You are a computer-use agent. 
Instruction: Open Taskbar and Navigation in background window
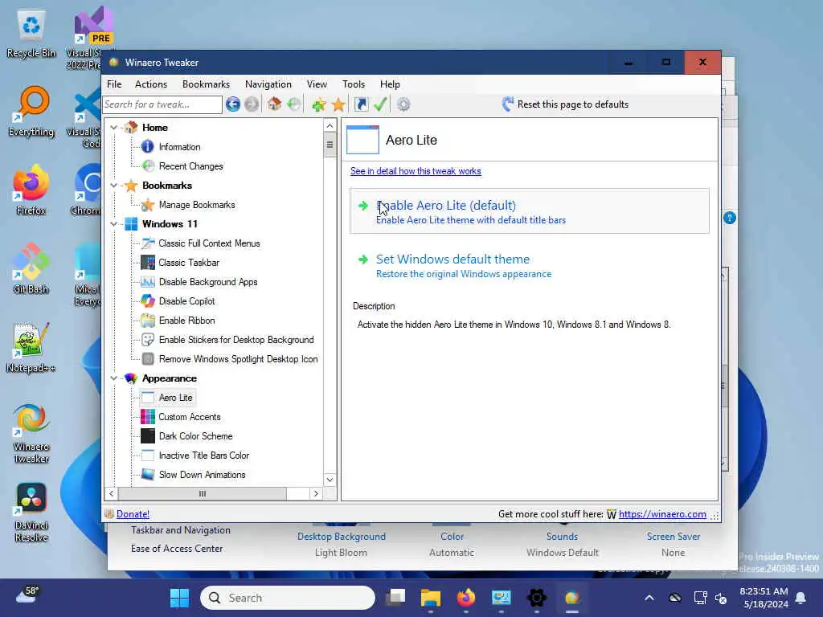pyautogui.click(x=181, y=530)
